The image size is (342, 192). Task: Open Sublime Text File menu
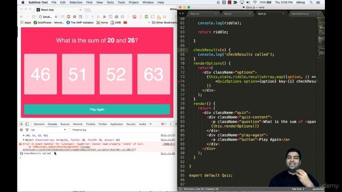[54, 2]
